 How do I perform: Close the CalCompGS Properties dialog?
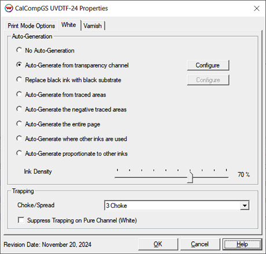(x=257, y=9)
